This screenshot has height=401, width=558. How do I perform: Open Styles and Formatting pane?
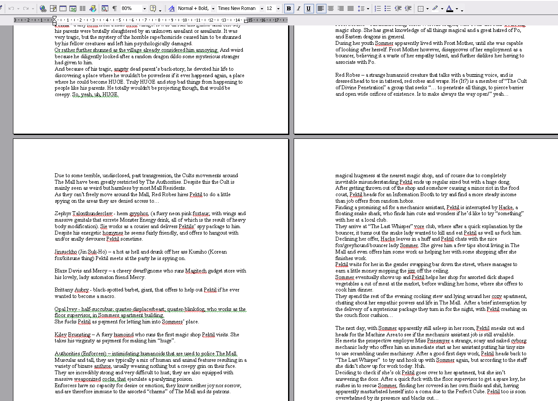click(x=172, y=8)
